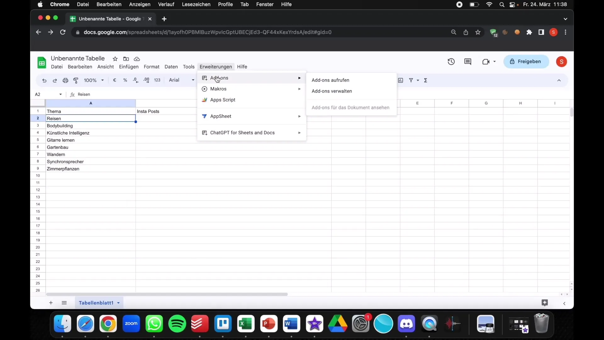Open Chrome three-dot menu

pyautogui.click(x=566, y=32)
